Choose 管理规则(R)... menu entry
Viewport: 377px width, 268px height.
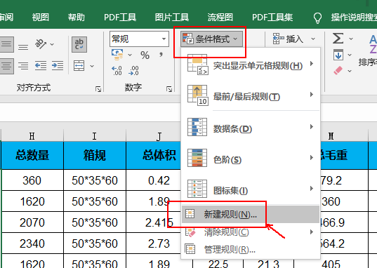[x=251, y=250]
